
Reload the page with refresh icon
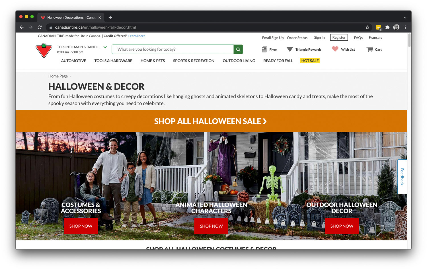pos(40,27)
